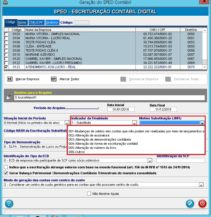The image size is (211, 217).
Task: Select row GABRIEL XAVIER - LUCRO PRESUMIDO
Action: 103,63
